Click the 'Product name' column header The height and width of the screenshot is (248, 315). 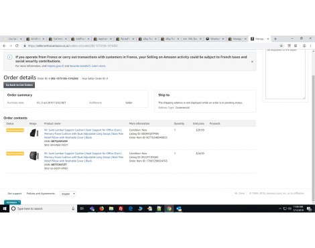pos(52,123)
